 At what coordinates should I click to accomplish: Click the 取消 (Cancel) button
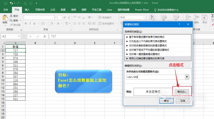183,101
